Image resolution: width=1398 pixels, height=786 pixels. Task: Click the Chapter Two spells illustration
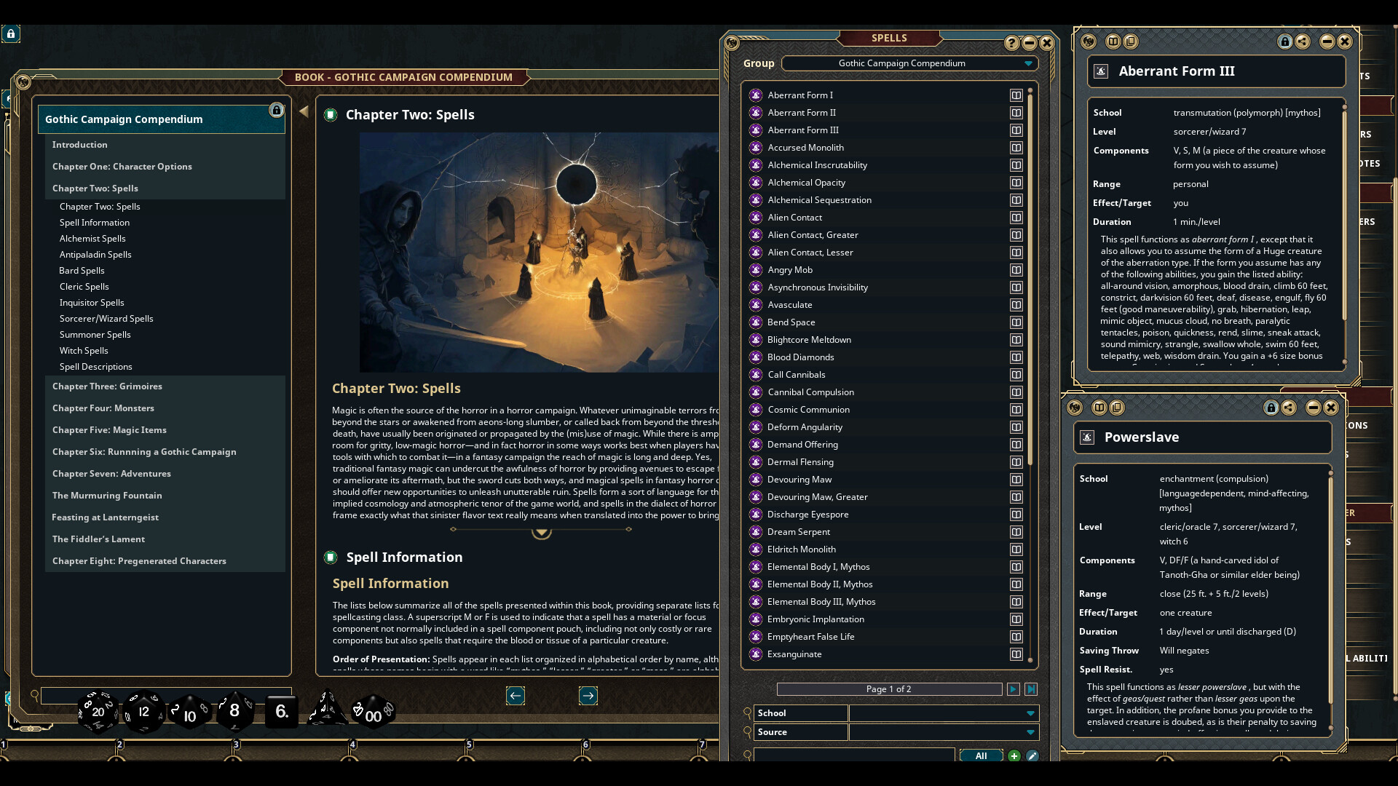539,253
